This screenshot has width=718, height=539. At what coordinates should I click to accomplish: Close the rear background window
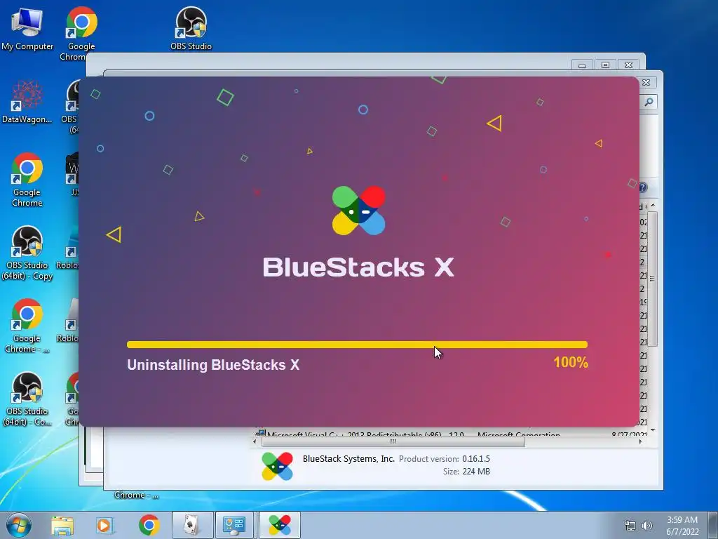coord(629,65)
